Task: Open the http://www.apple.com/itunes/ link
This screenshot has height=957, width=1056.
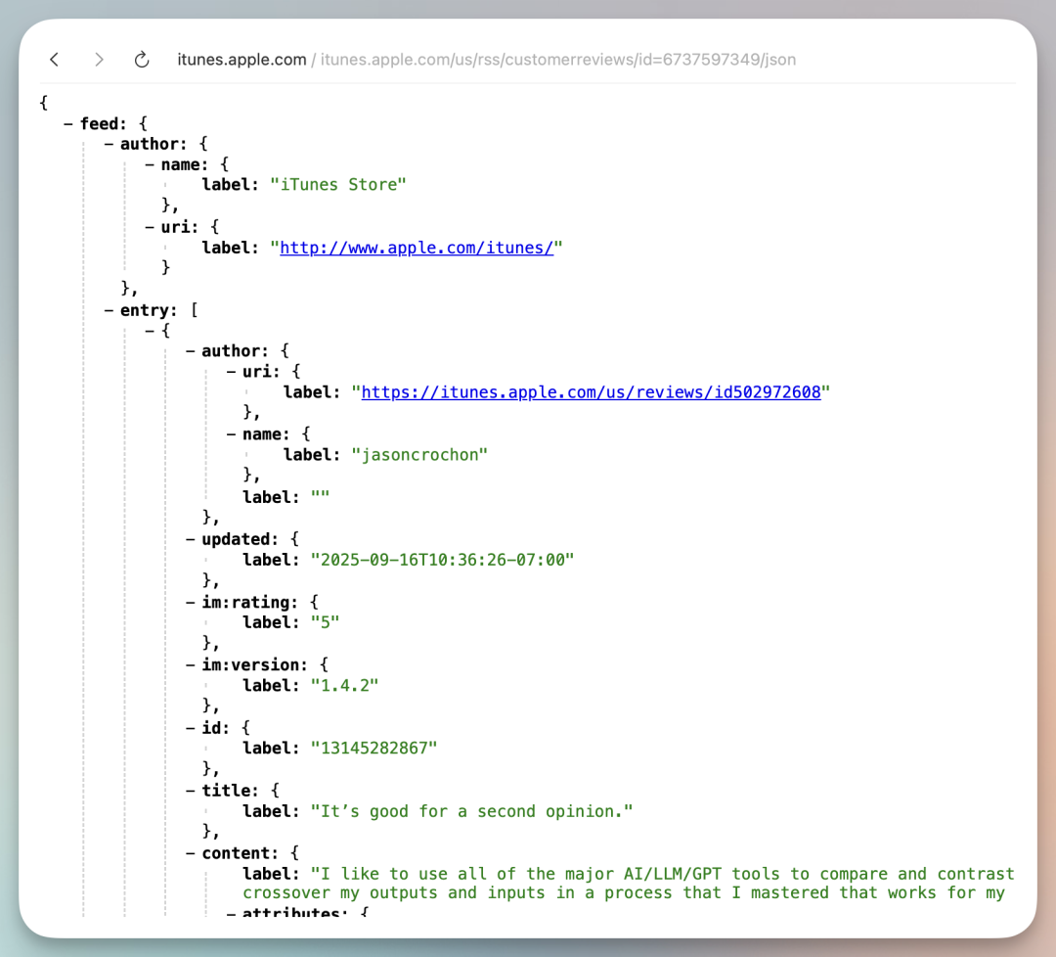Action: [x=417, y=248]
